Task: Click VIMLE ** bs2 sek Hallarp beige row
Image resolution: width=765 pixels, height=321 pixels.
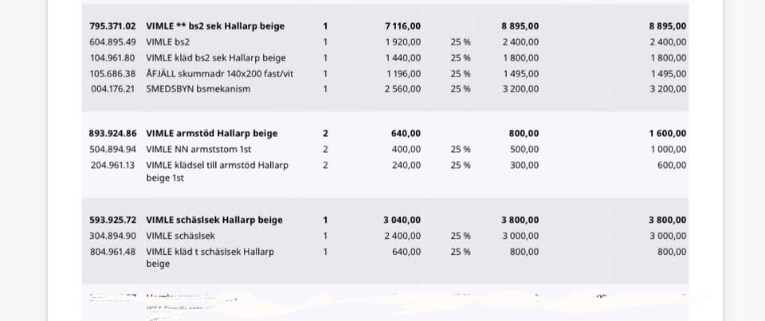Action: pos(385,26)
